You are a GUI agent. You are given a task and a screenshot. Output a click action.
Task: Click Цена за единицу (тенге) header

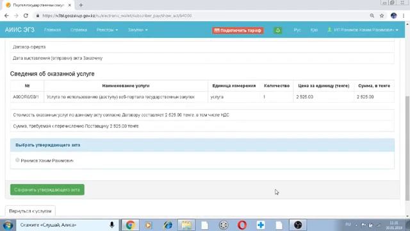324,85
